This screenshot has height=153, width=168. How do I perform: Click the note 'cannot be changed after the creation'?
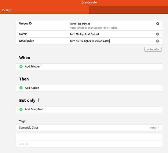tap(94, 28)
